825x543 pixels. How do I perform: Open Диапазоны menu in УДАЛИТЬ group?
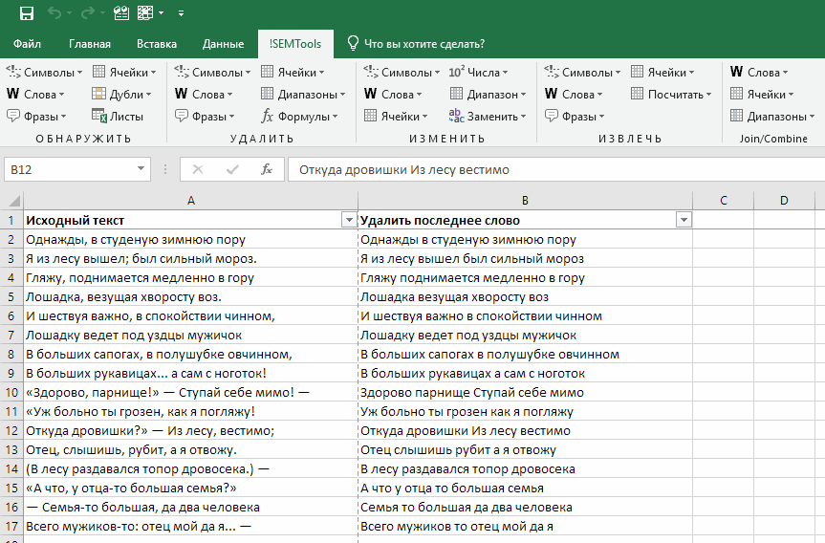coord(303,95)
